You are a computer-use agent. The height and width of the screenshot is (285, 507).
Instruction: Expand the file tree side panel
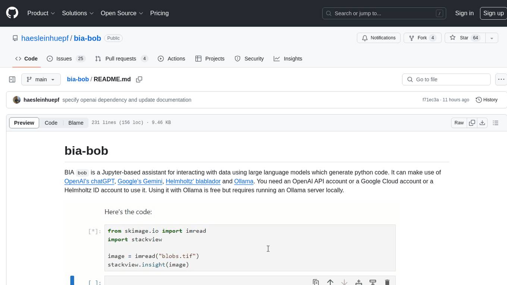12,79
